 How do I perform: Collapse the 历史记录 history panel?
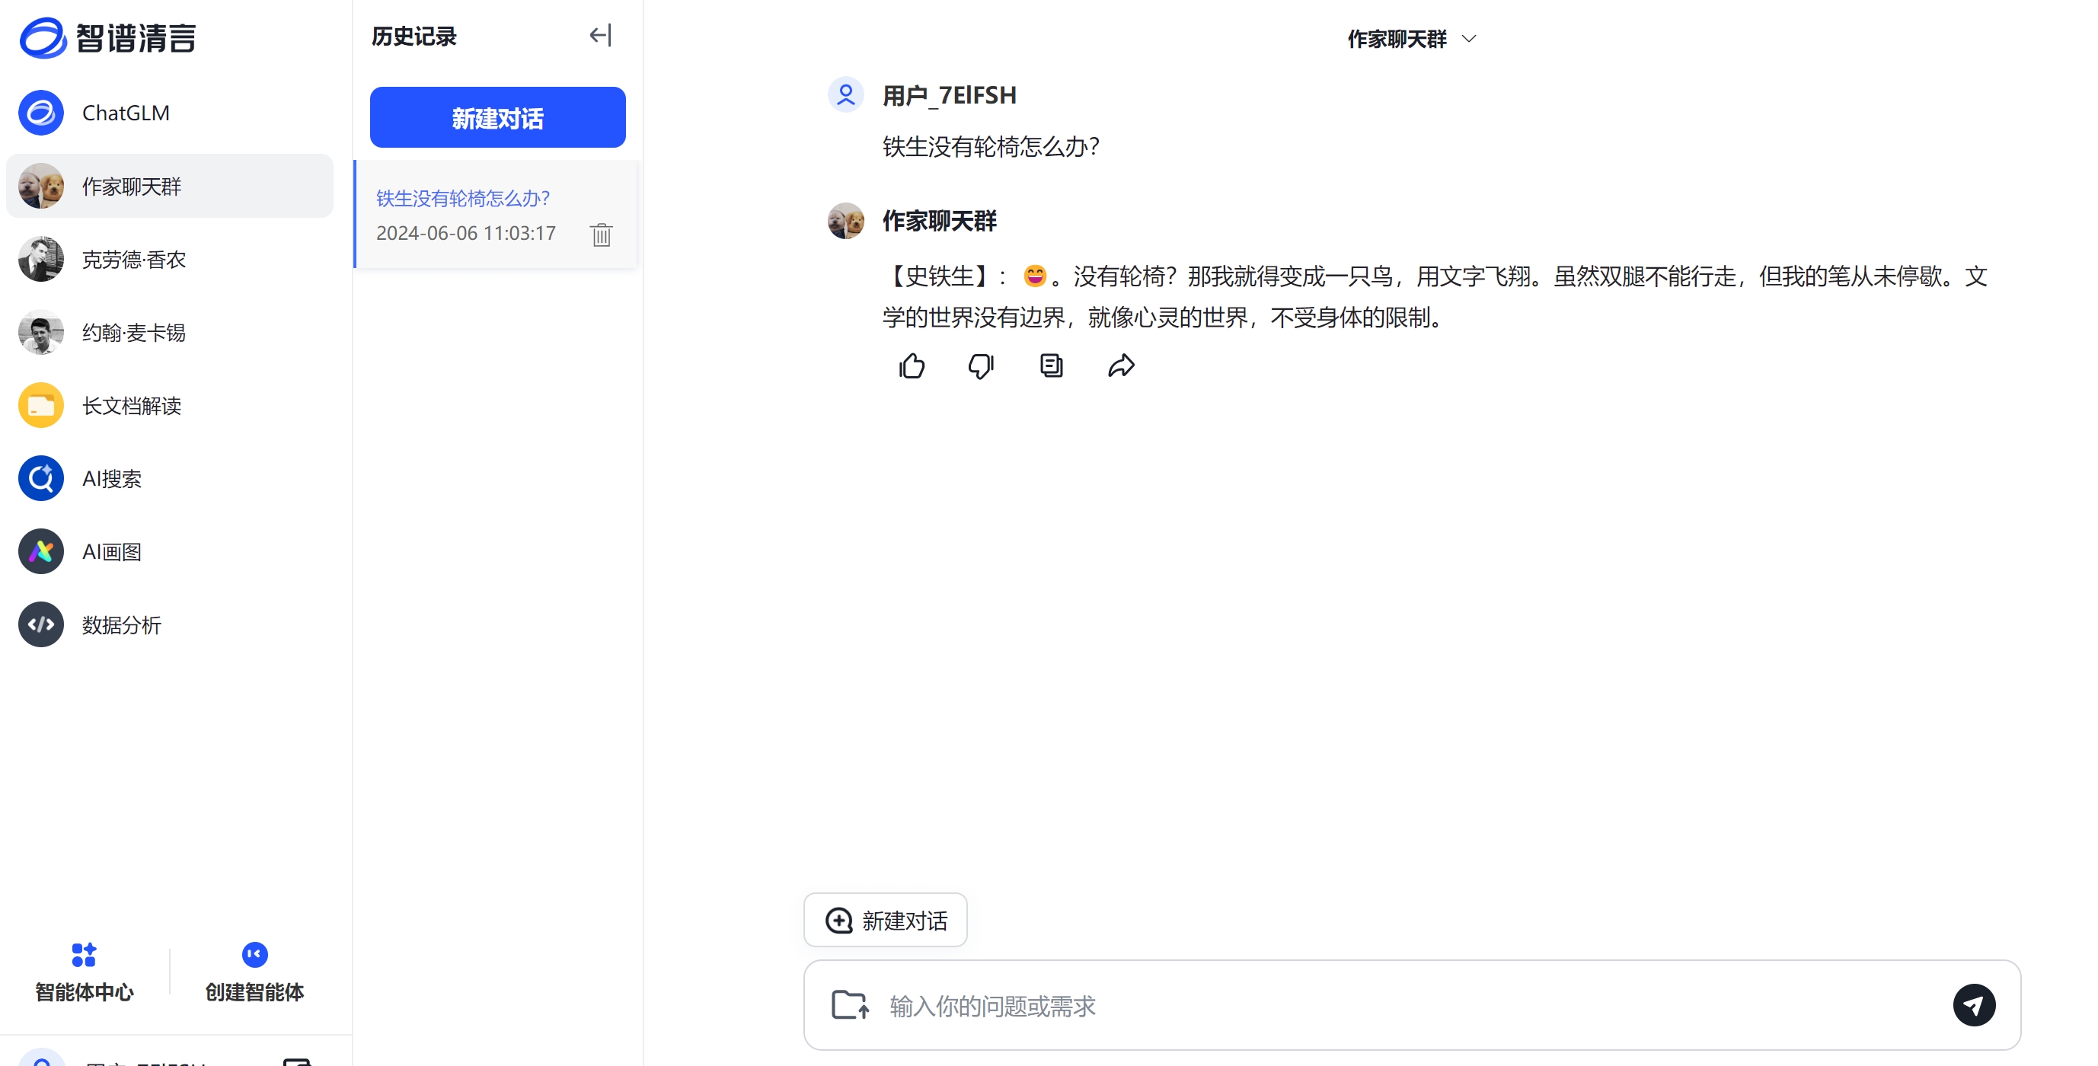(600, 35)
